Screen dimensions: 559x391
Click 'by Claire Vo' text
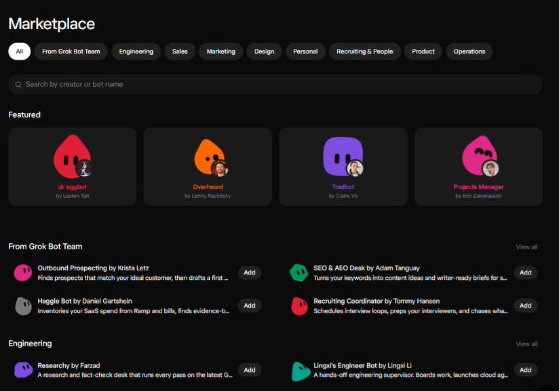pyautogui.click(x=343, y=196)
